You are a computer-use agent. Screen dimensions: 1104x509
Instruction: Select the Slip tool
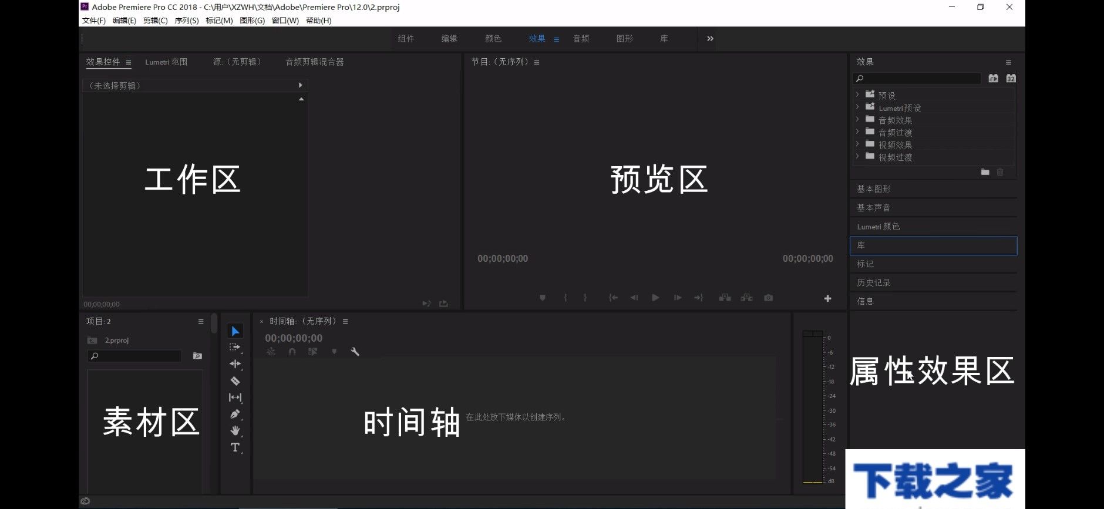tap(235, 397)
